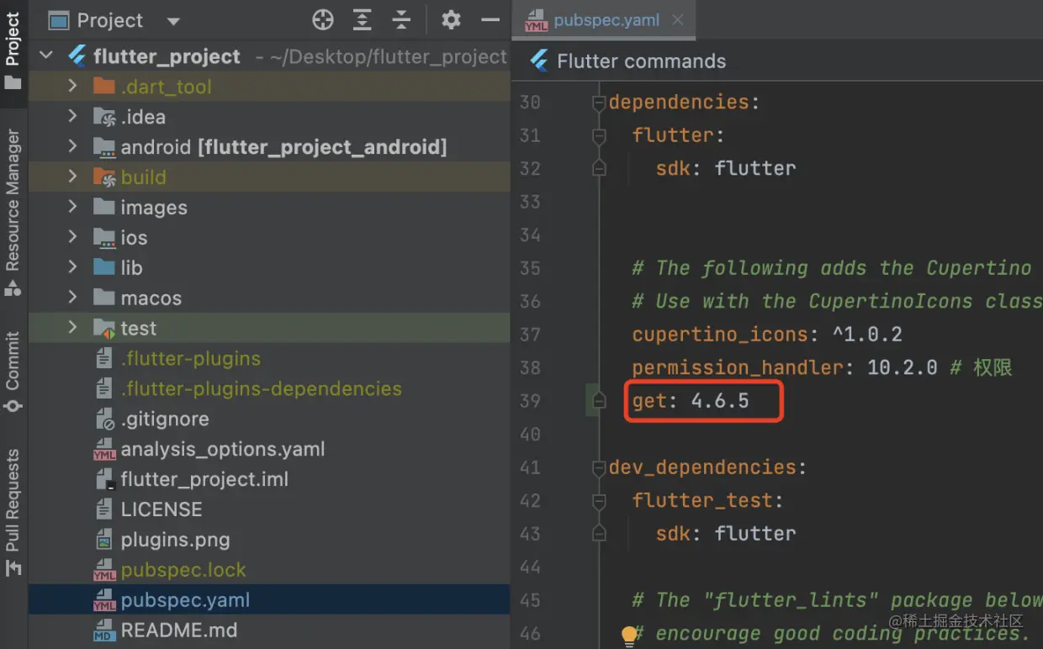Click the test folder icon
The width and height of the screenshot is (1043, 649).
click(104, 329)
